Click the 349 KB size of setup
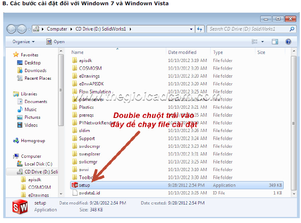The image size is (301, 223). click(x=275, y=185)
